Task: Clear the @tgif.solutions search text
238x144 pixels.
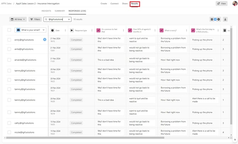Action: (x=69, y=19)
